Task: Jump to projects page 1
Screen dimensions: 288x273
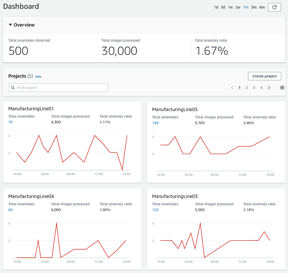Action: click(240, 88)
